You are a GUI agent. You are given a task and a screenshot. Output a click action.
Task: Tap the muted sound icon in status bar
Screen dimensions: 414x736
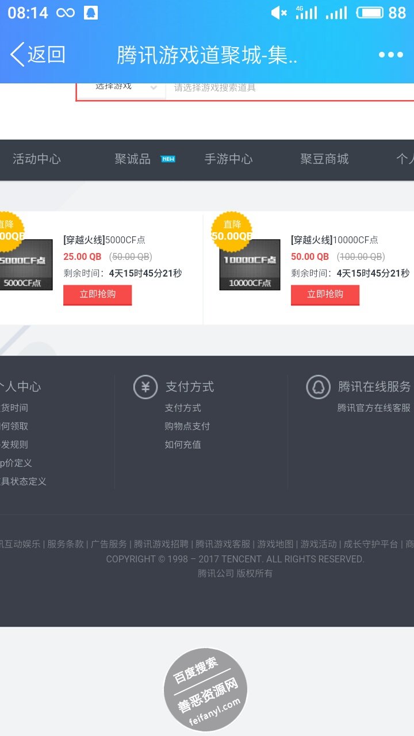(278, 13)
